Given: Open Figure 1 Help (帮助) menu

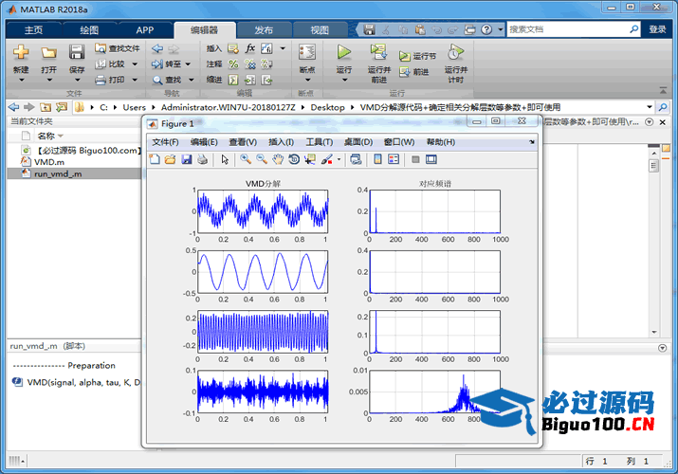Looking at the screenshot, I should [441, 142].
